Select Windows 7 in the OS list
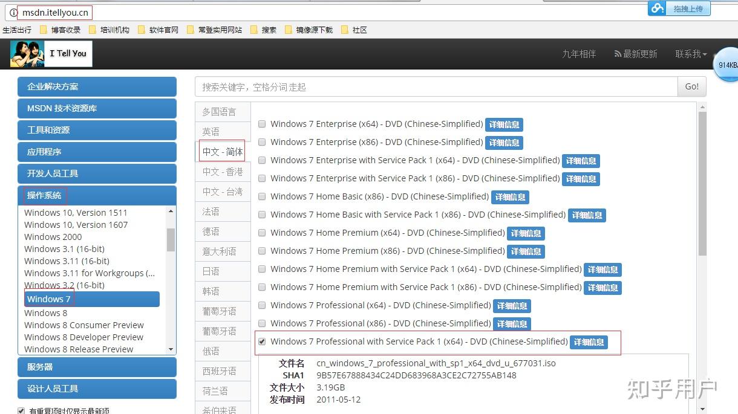Image resolution: width=738 pixels, height=414 pixels. click(92, 299)
